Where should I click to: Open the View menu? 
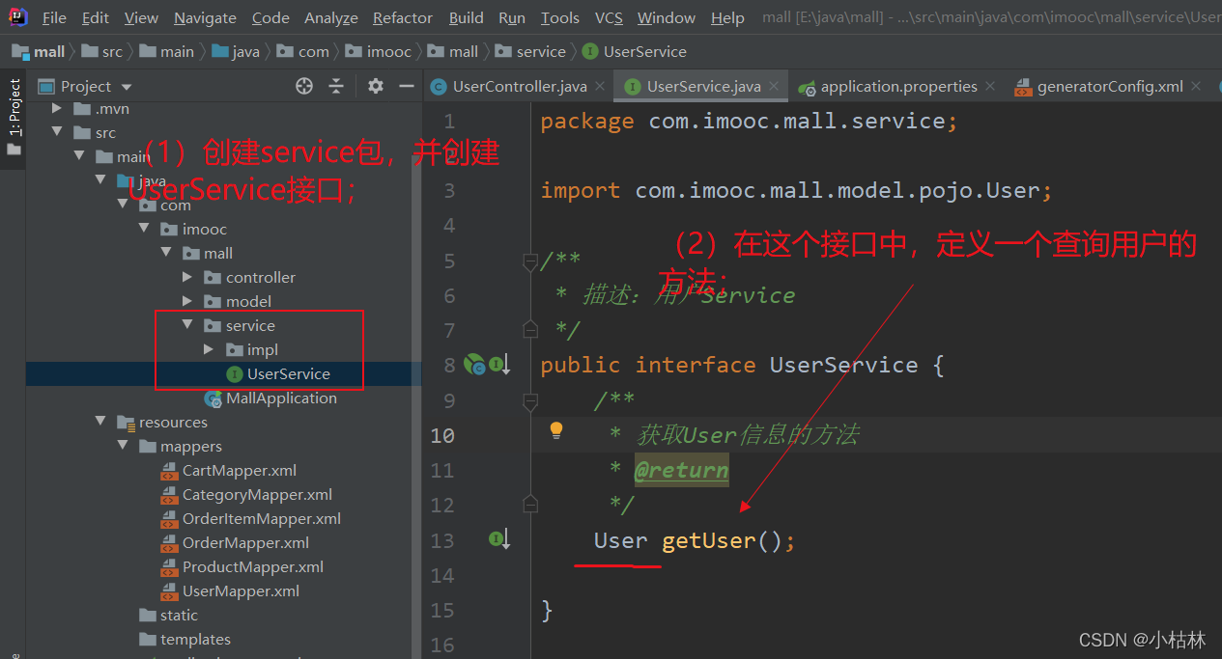tap(141, 17)
